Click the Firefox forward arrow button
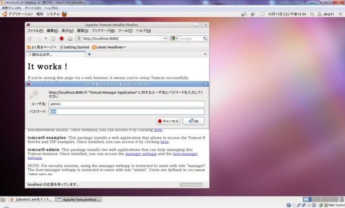This screenshot has width=345, height=208. click(x=39, y=38)
